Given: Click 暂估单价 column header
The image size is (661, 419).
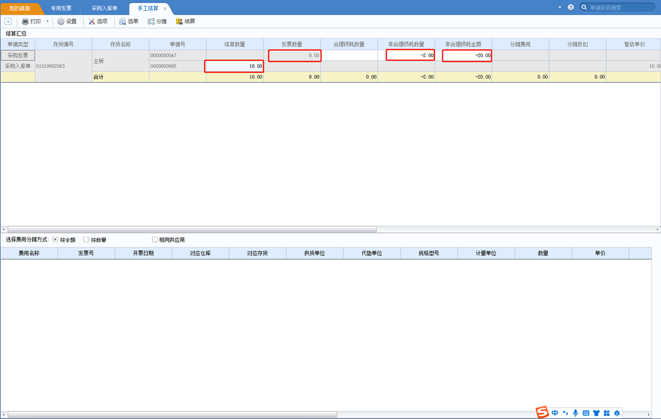Looking at the screenshot, I should click(633, 44).
